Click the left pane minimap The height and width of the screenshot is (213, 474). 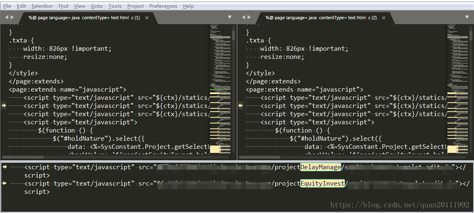click(220, 89)
